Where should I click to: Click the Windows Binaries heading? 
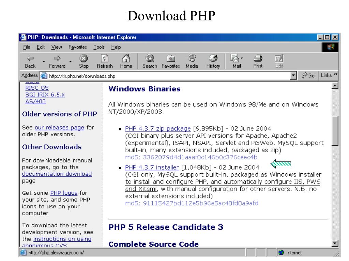(145, 89)
